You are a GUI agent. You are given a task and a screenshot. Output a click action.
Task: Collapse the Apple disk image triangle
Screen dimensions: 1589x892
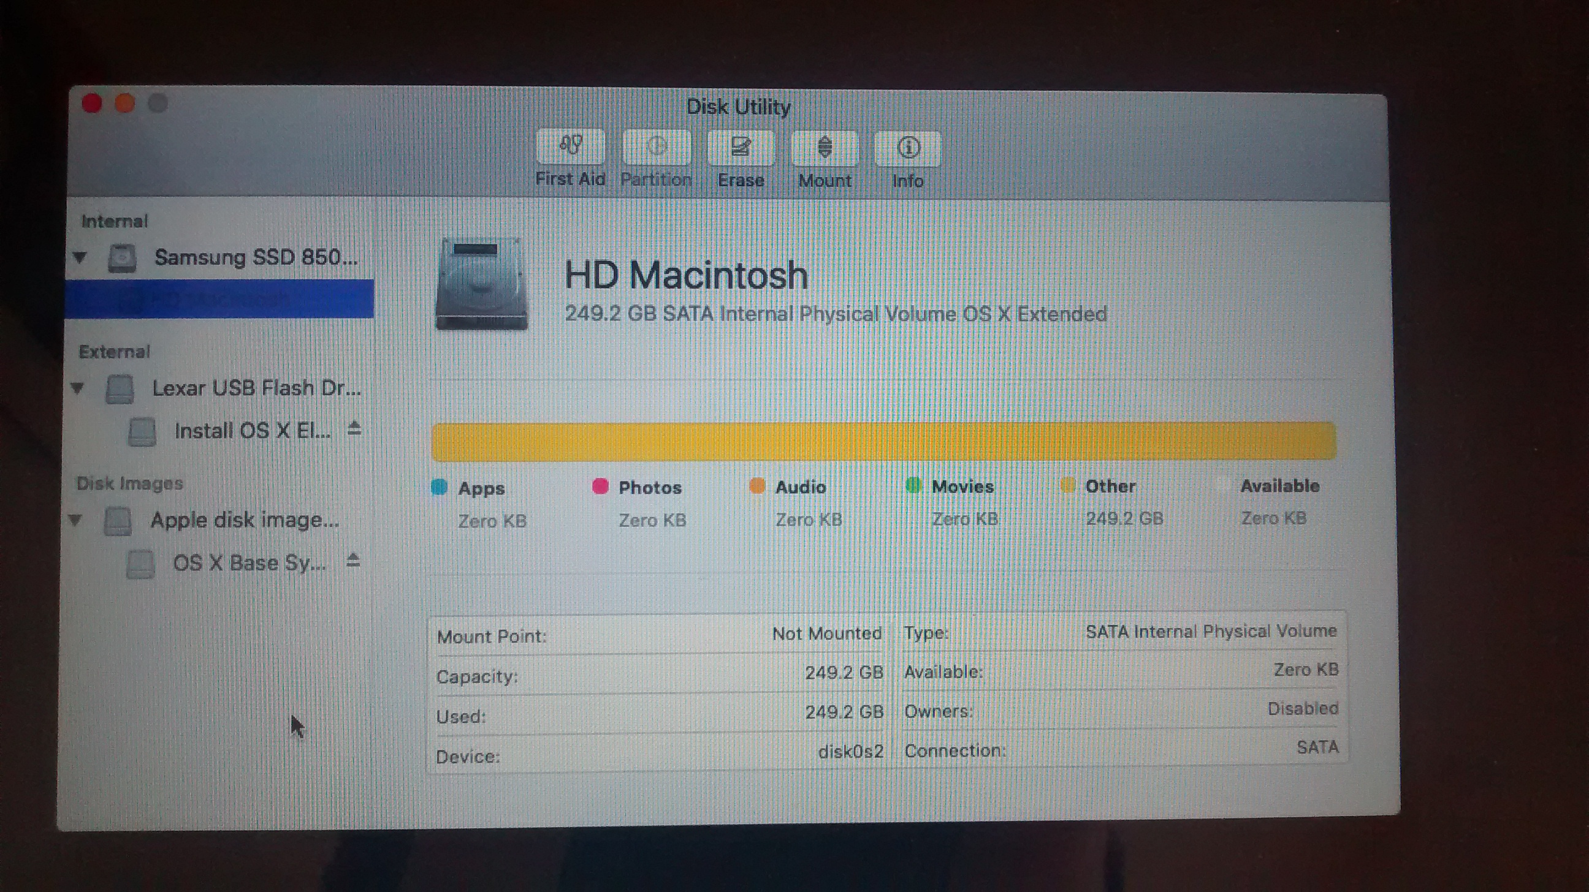pyautogui.click(x=75, y=520)
